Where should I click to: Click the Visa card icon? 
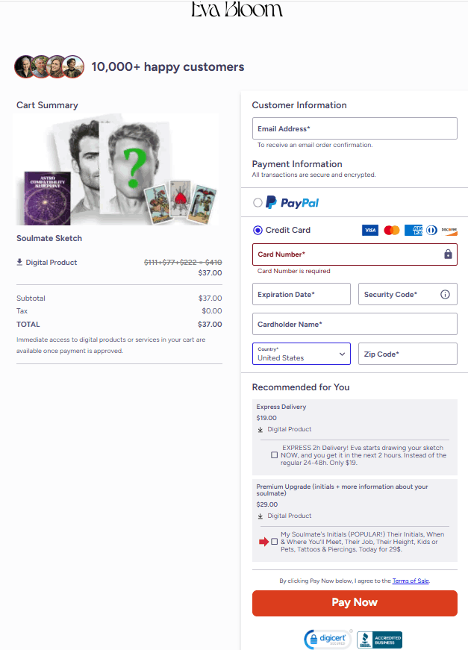(x=369, y=230)
